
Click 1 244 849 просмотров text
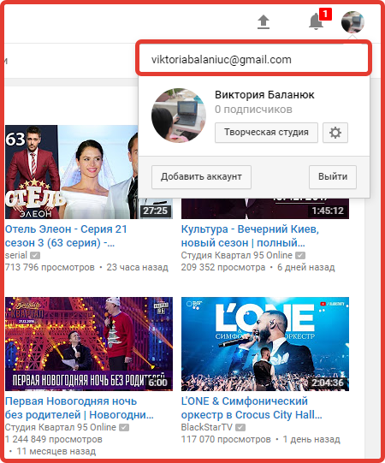pyautogui.click(x=54, y=439)
